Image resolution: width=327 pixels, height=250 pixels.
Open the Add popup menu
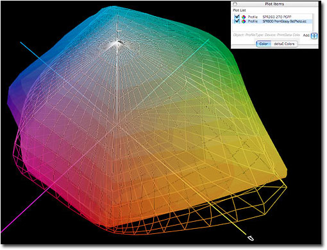click(x=314, y=35)
